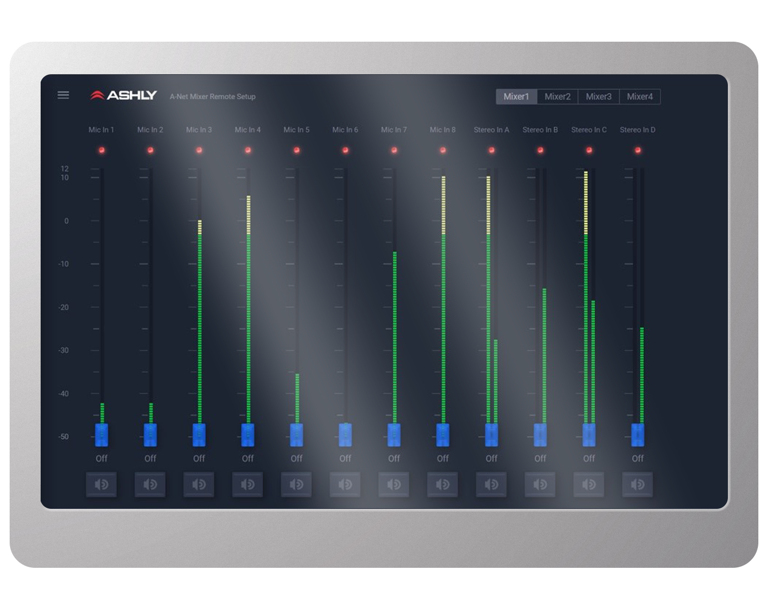Click the Off value under Stereo In D

point(638,459)
